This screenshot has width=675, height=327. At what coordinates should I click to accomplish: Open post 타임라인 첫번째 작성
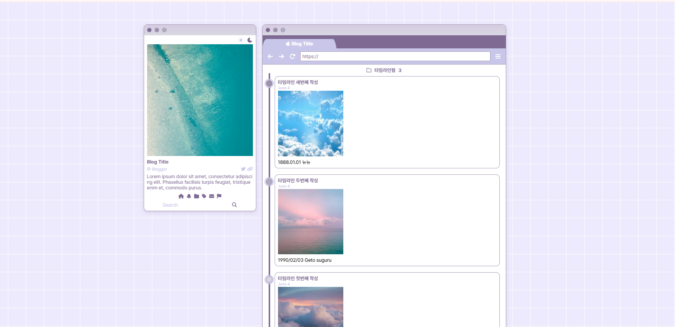pos(298,278)
